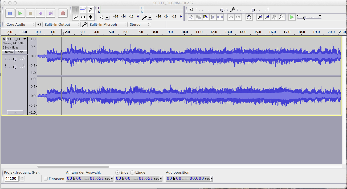The width and height of the screenshot is (347, 189).
Task: Fit project in window zoom icon
Action: coord(282,17)
